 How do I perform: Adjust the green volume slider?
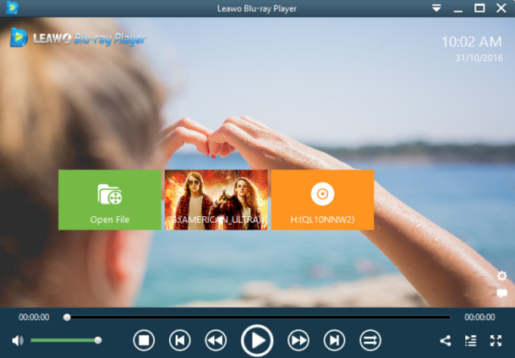(x=66, y=340)
